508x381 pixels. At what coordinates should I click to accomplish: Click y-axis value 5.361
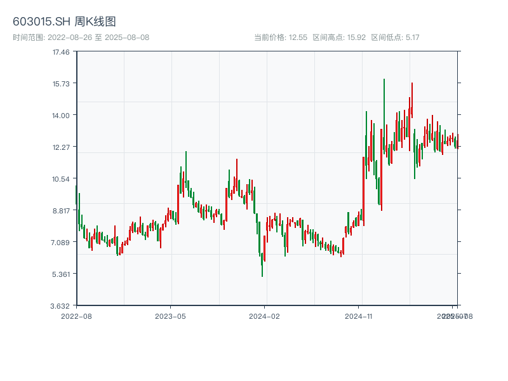(x=61, y=274)
